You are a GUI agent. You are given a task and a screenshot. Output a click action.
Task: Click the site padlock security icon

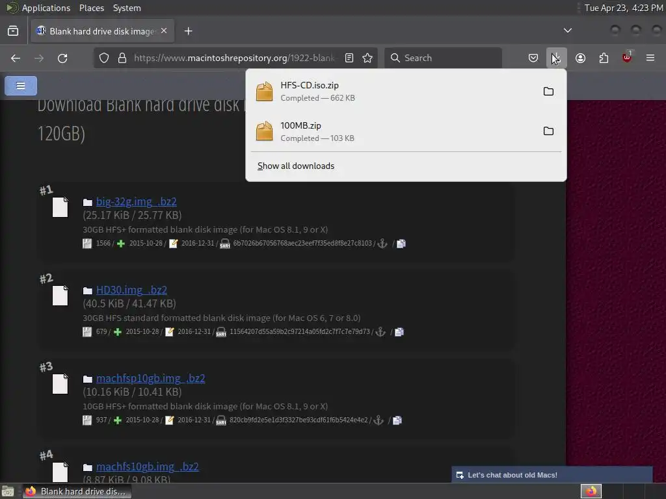click(x=122, y=58)
